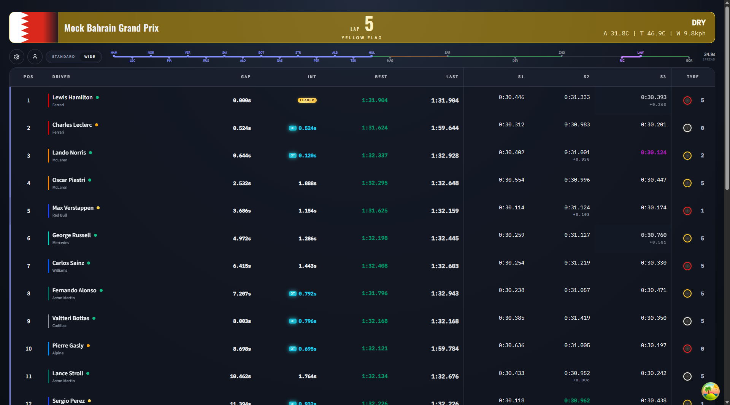Click the HAM marker on track map
730x405 pixels.
coord(114,54)
